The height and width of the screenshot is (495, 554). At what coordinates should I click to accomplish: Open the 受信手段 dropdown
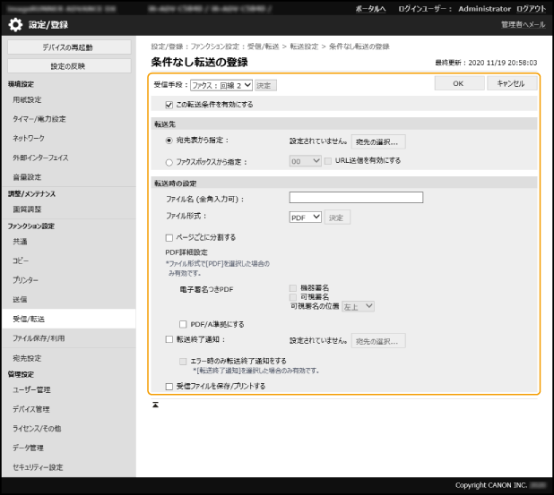point(221,86)
